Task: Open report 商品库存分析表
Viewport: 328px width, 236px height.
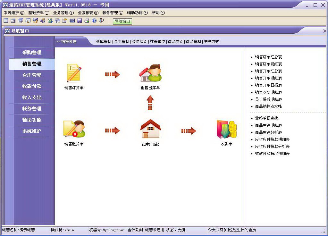Action: pos(268,132)
